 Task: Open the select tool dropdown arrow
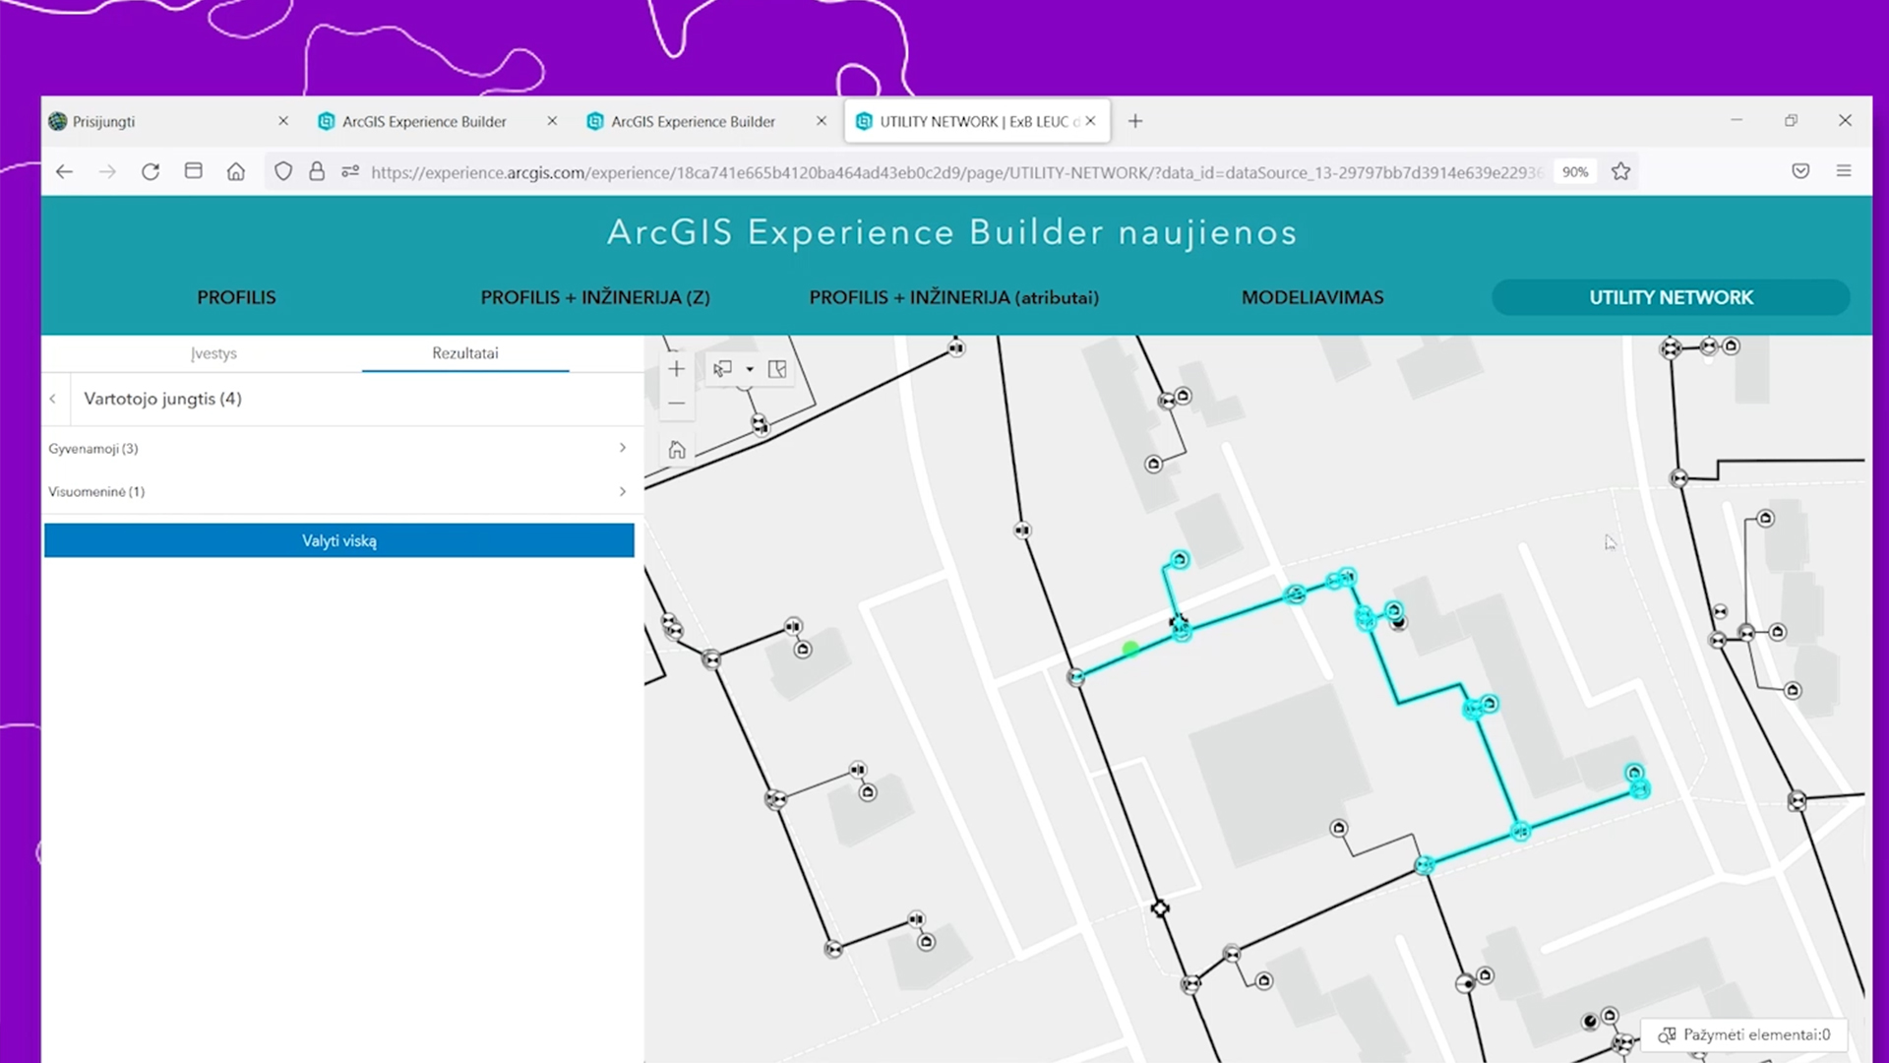[750, 369]
